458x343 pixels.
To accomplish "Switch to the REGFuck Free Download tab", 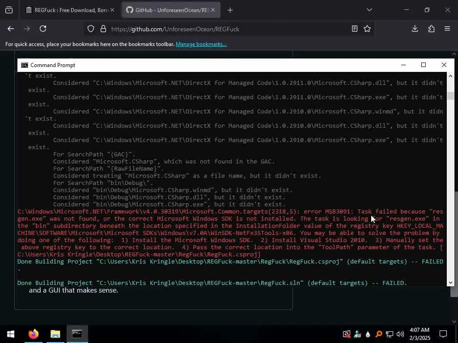I will click(70, 10).
